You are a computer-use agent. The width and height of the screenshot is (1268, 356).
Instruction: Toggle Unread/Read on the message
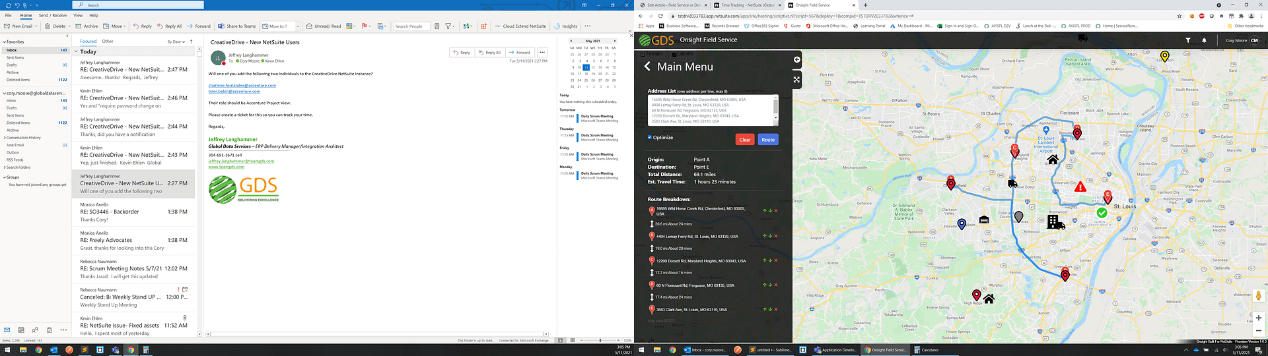pyautogui.click(x=324, y=26)
